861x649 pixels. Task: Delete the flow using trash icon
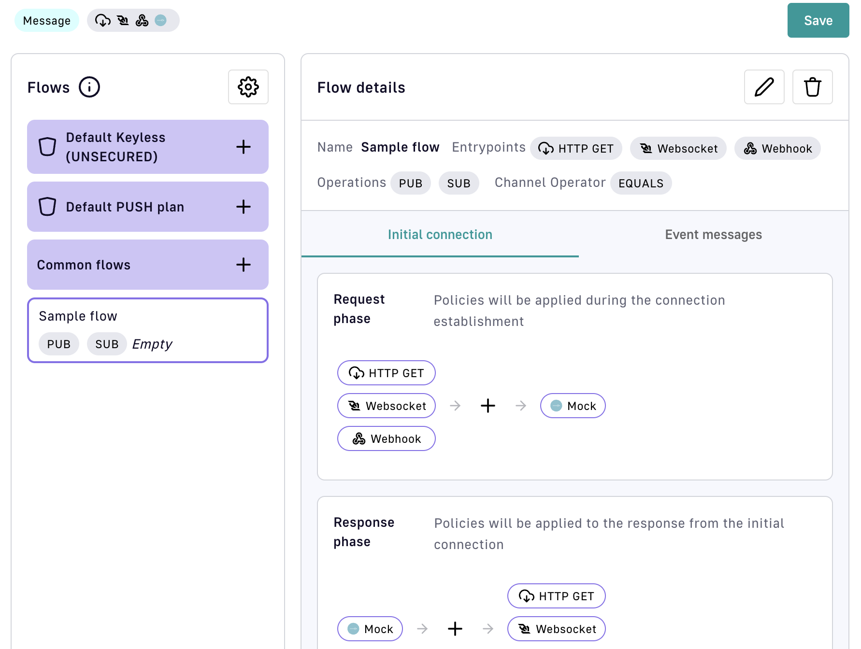tap(812, 87)
